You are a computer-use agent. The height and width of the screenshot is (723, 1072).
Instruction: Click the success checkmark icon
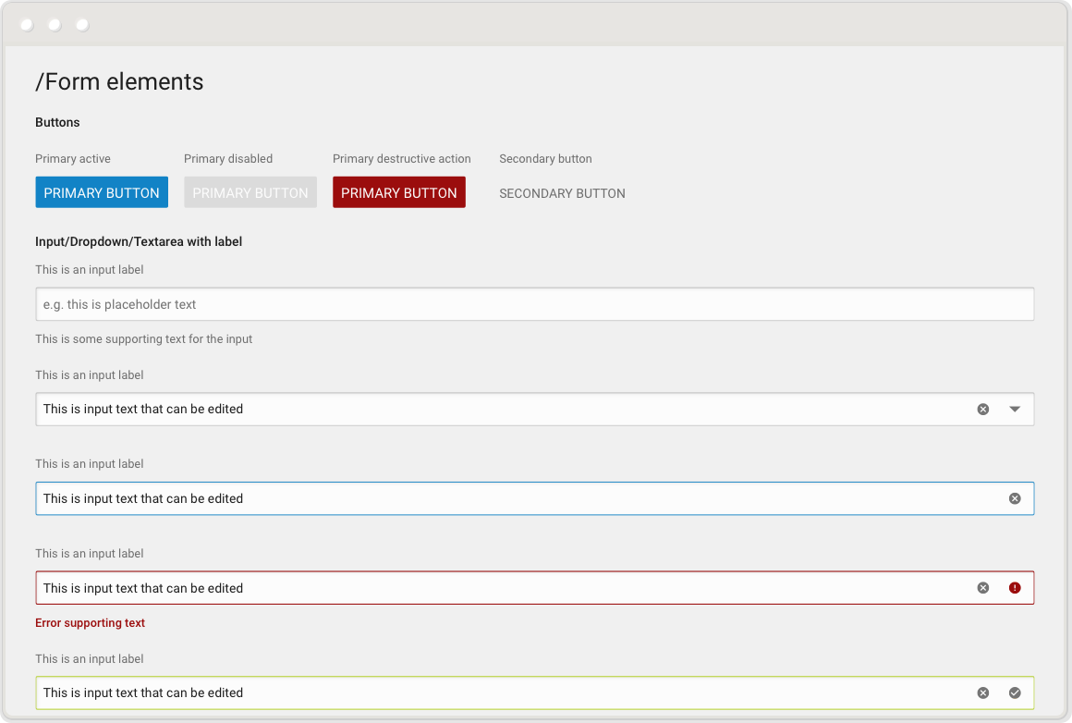[1015, 692]
